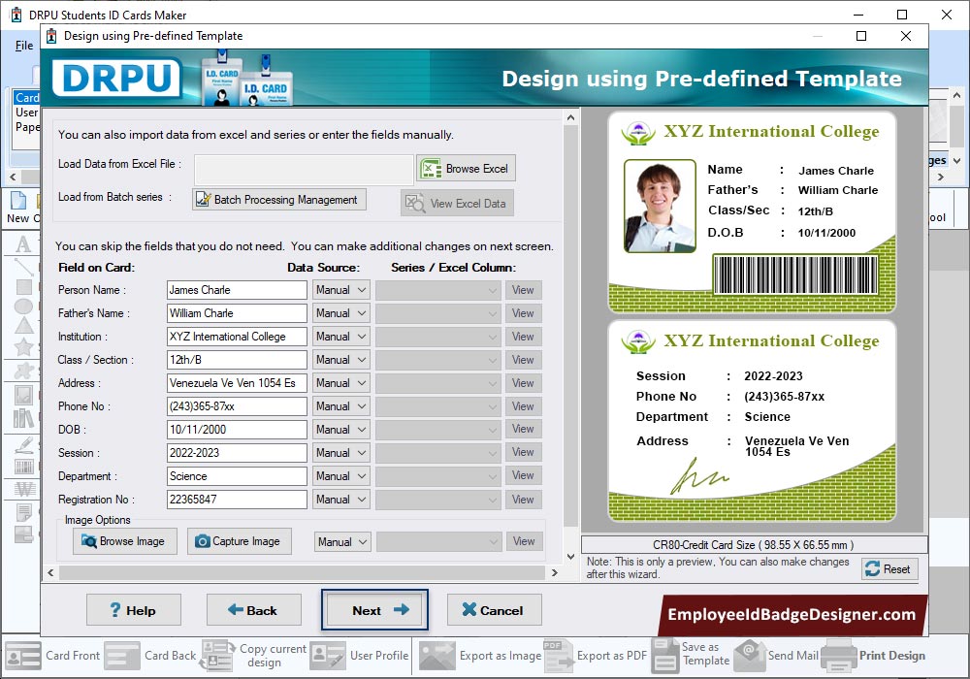The image size is (970, 679).
Task: Open Person Name data source dropdown
Action: click(340, 290)
